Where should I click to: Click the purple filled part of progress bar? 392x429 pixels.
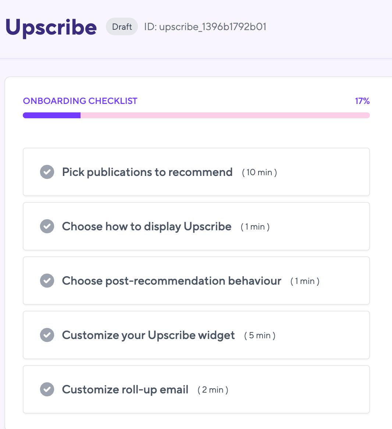tap(51, 115)
